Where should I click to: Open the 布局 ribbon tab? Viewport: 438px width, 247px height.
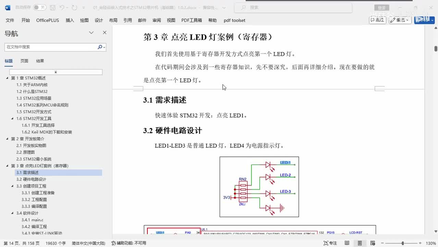point(113,21)
